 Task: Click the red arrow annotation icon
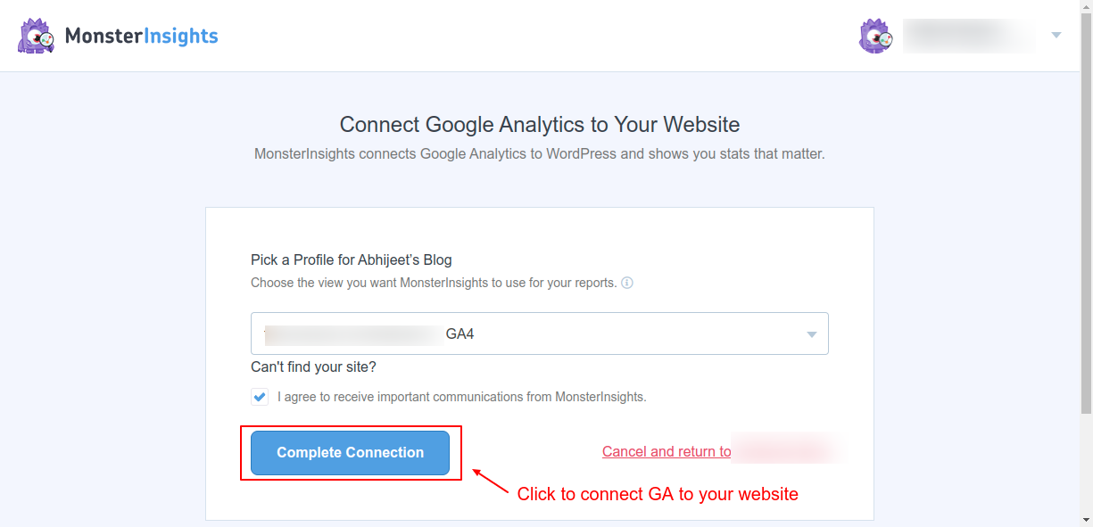click(x=490, y=482)
